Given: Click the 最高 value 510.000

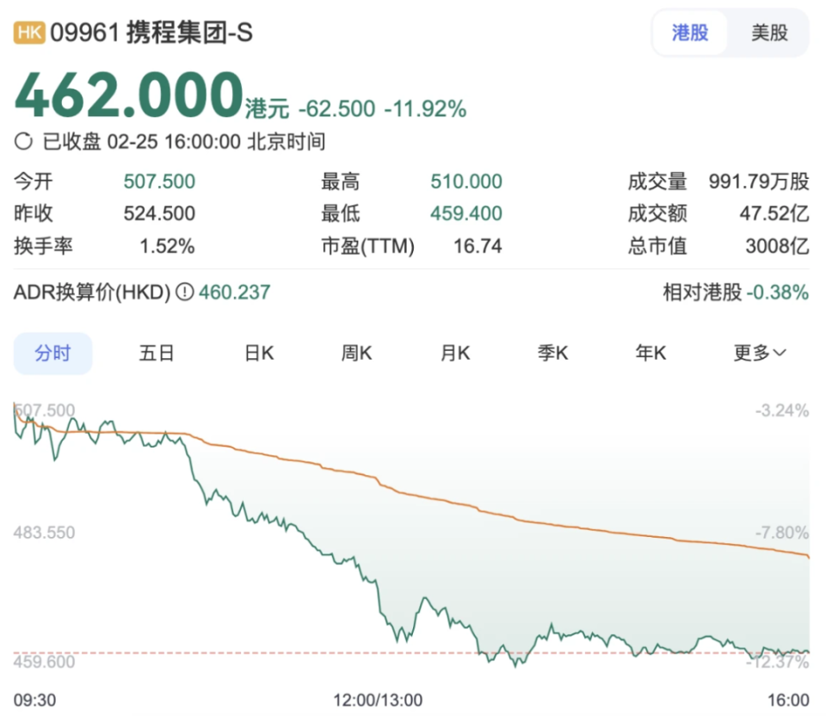Looking at the screenshot, I should [465, 182].
